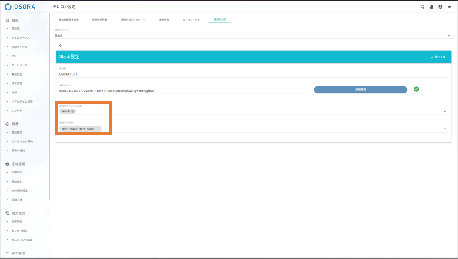
Task: Expand the タイムテーブル sidebar item
Action: tap(20, 38)
